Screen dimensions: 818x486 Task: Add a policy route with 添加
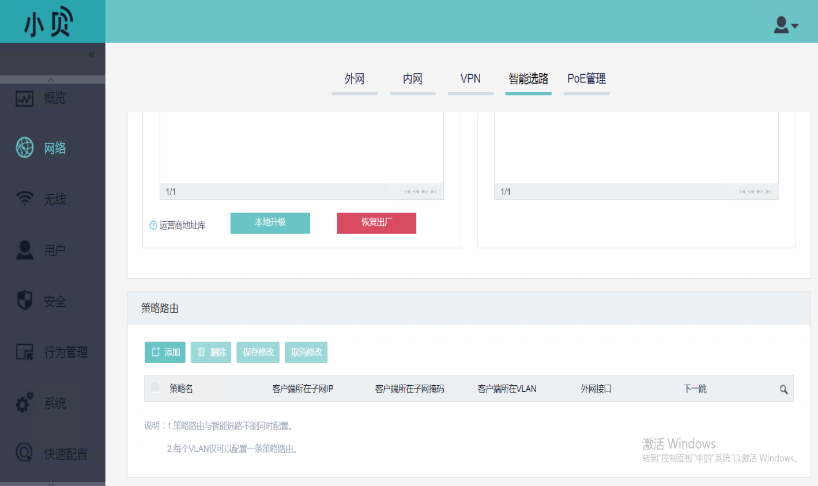pyautogui.click(x=165, y=352)
